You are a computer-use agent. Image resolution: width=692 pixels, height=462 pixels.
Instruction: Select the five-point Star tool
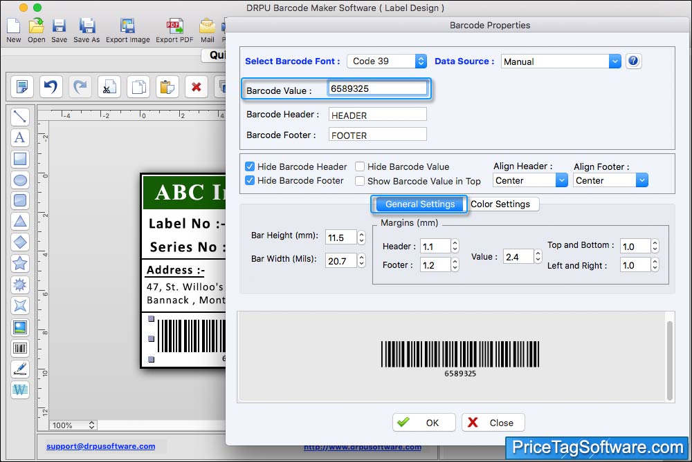pos(20,263)
